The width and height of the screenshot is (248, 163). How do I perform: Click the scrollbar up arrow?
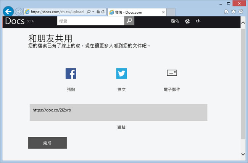(243, 23)
